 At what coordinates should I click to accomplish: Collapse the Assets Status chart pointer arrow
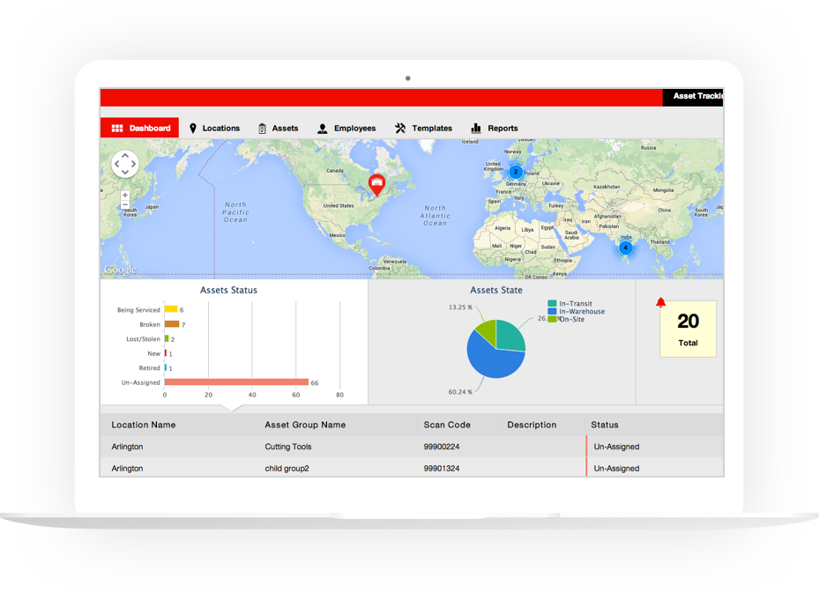point(234,407)
